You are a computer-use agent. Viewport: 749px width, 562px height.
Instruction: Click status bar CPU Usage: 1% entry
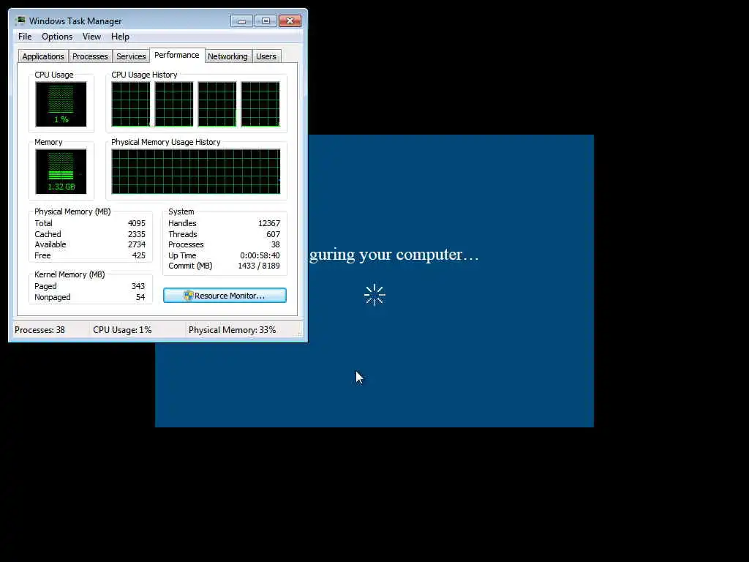(x=122, y=330)
